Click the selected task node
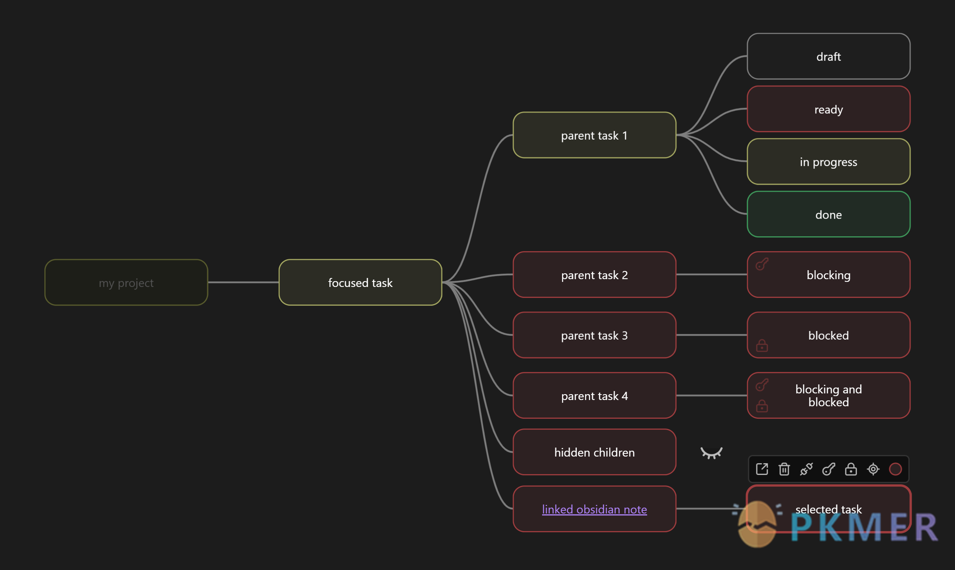Screen dimensions: 955x570 coord(829,509)
